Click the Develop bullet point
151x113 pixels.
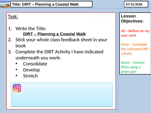click(x=31, y=70)
